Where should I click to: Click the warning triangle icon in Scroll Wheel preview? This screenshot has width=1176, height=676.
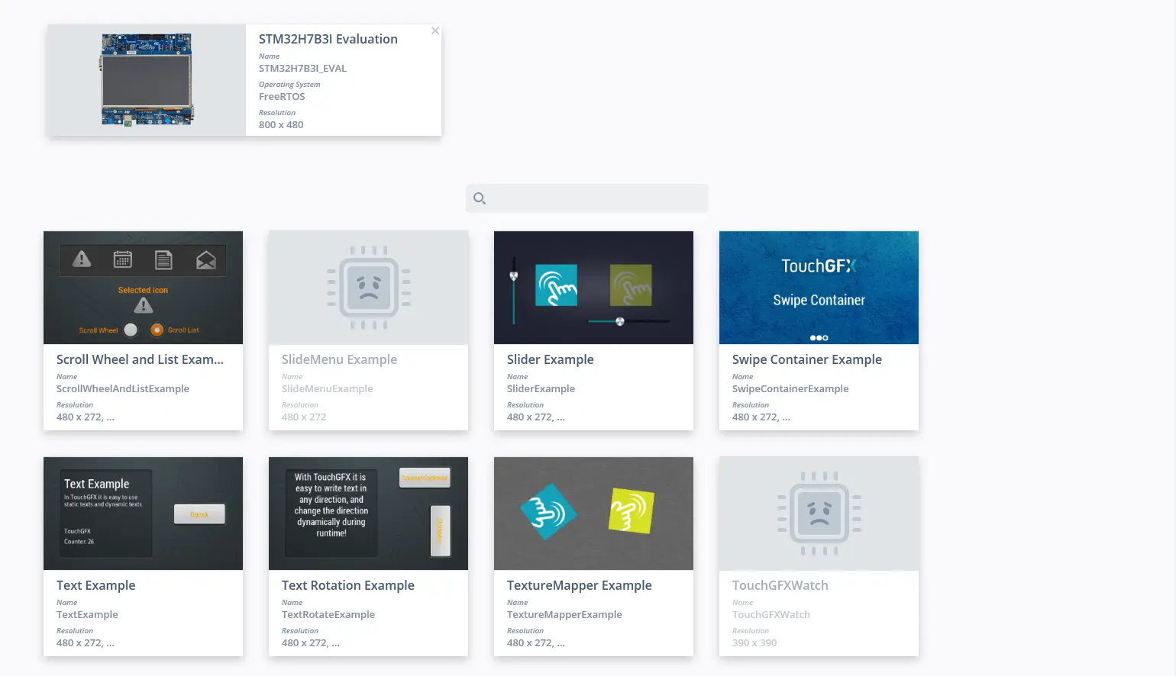pos(82,259)
